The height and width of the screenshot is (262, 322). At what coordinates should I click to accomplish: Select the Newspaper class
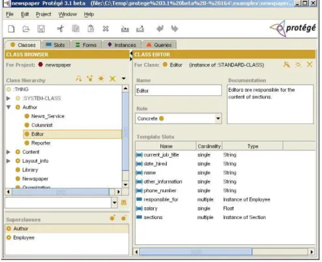(35, 179)
